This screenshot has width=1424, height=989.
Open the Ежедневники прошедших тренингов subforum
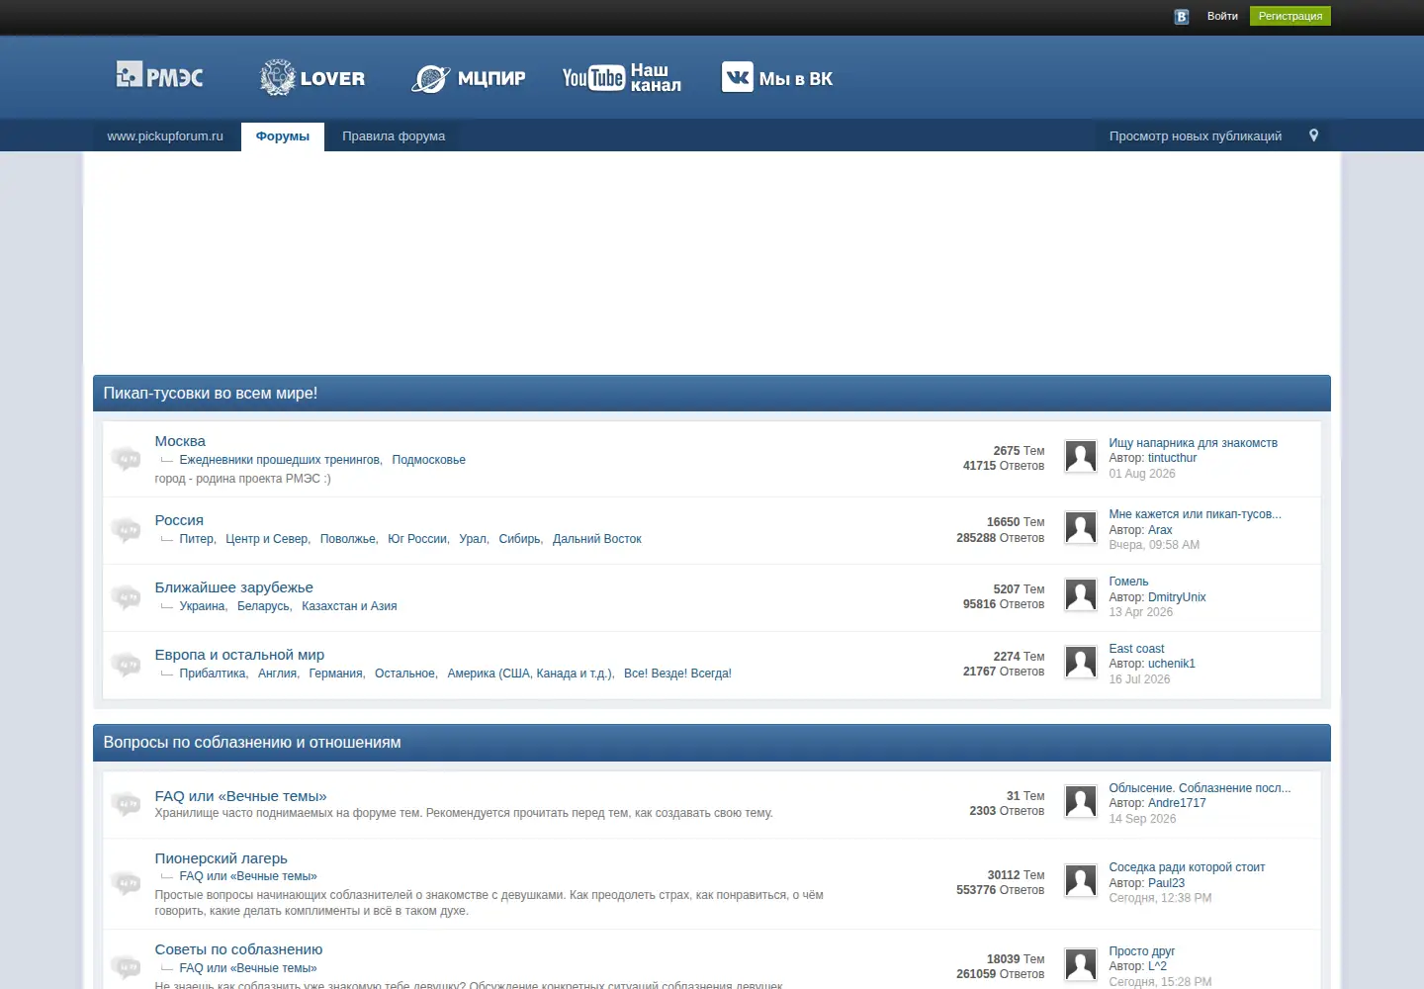point(279,460)
